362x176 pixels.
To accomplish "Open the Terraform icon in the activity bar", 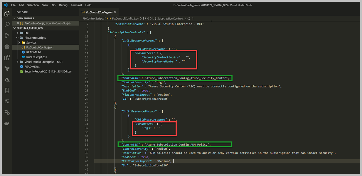I will tap(7, 69).
